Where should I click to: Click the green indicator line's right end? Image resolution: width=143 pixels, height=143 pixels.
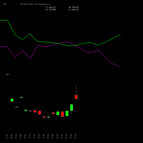(120, 35)
